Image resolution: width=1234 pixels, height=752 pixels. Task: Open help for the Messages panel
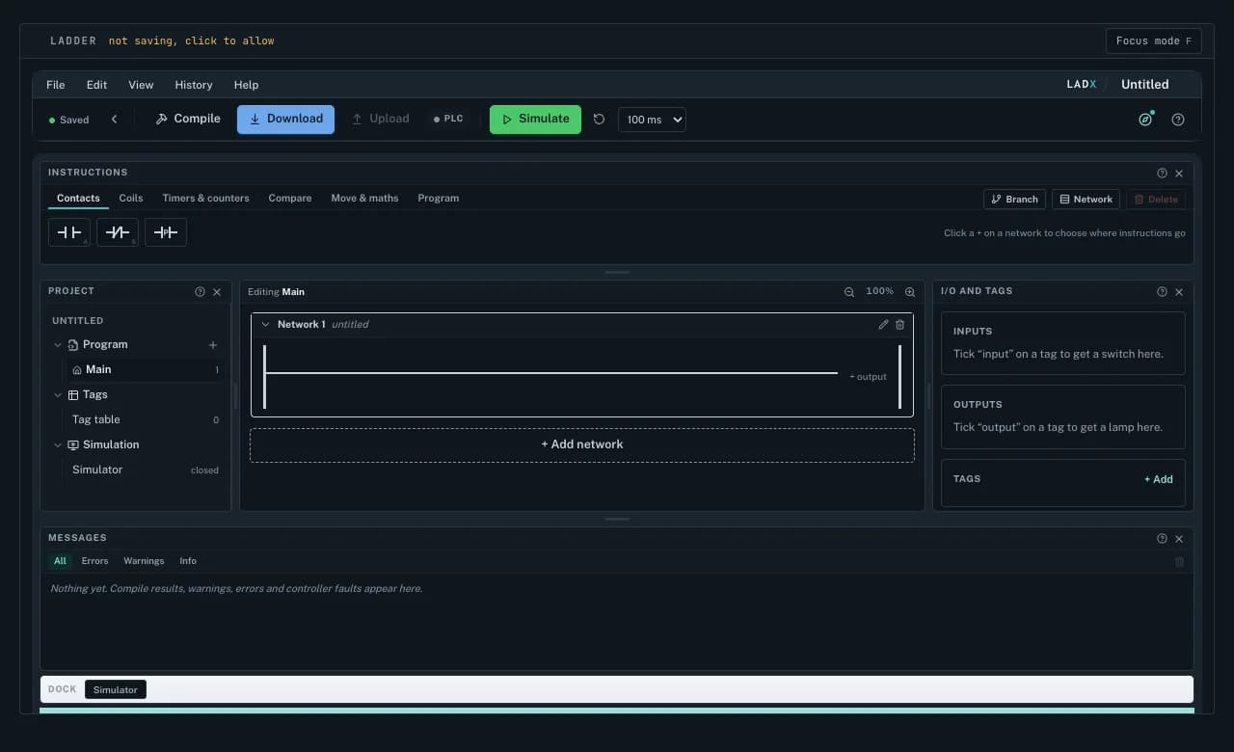[x=1162, y=539]
